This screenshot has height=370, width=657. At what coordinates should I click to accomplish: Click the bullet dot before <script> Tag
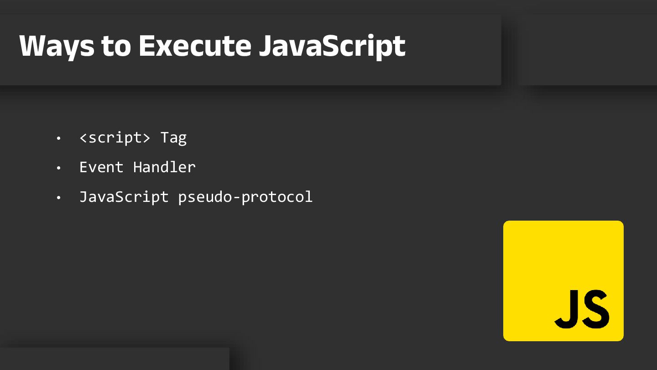pos(58,138)
